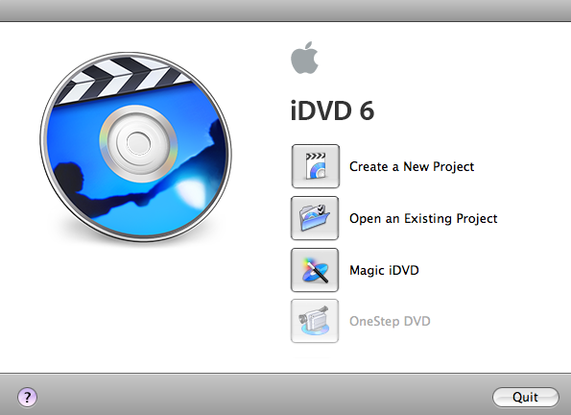Image resolution: width=571 pixels, height=415 pixels.
Task: Click the large iDVD disc artwork
Action: (135, 147)
